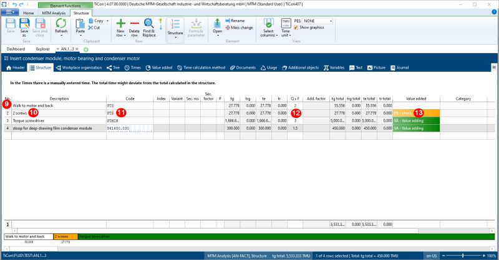Open Time calculation method section
This screenshot has width=499, height=260.
201,68
